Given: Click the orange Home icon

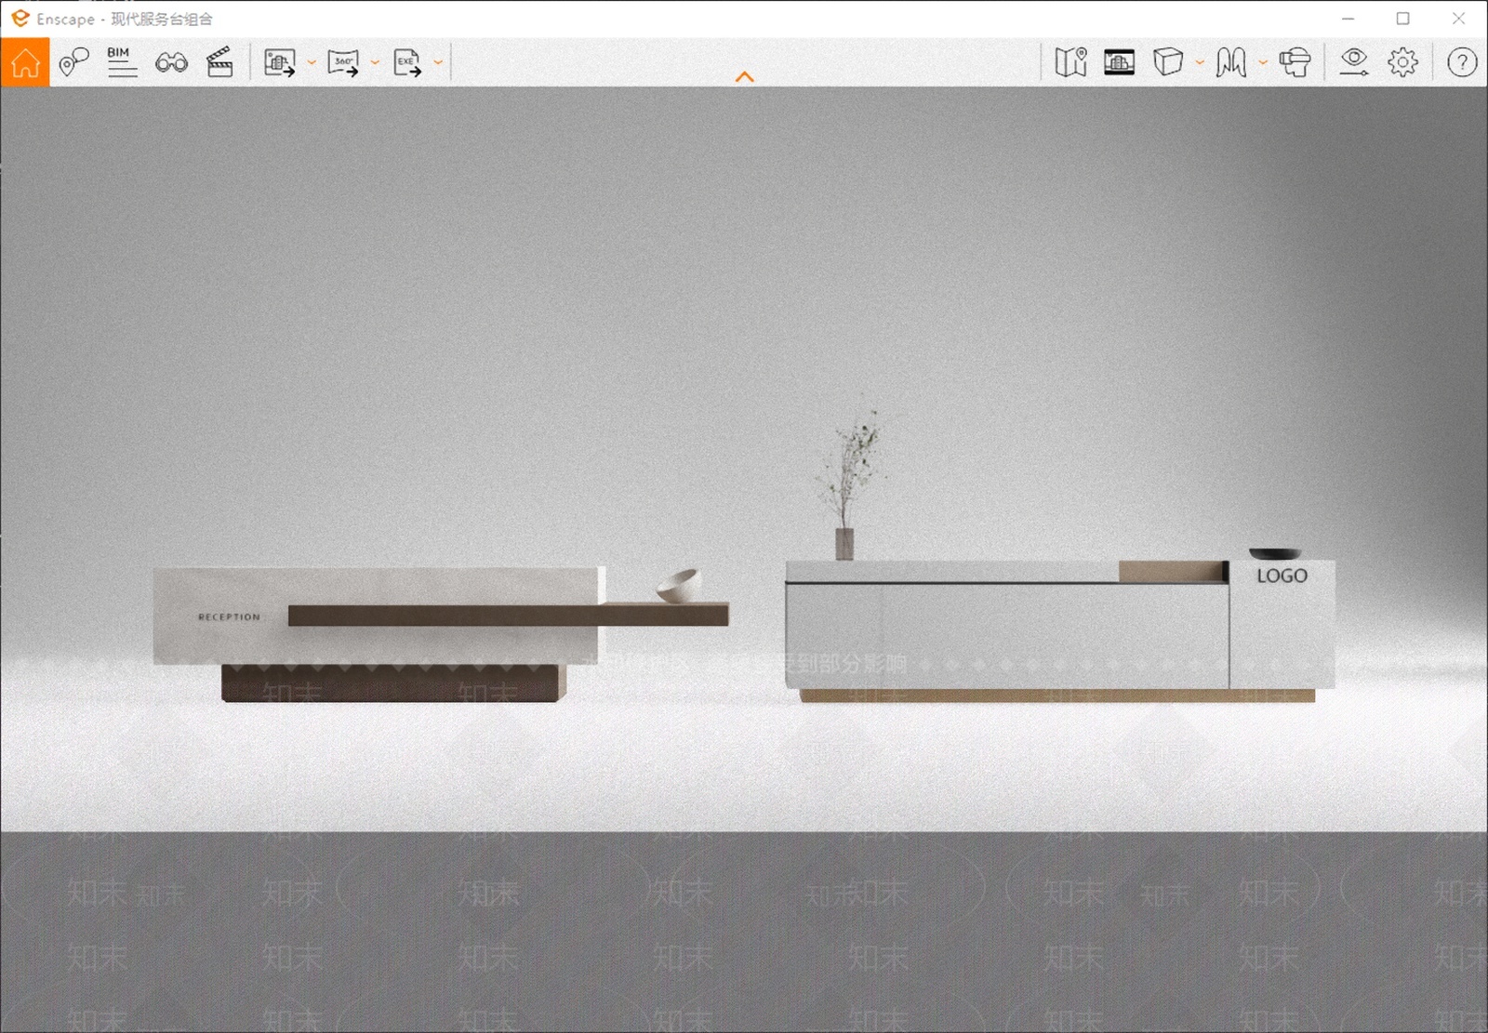Looking at the screenshot, I should (x=25, y=62).
